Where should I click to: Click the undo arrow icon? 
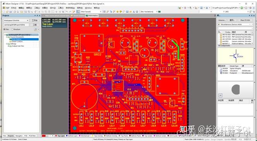[67, 12]
